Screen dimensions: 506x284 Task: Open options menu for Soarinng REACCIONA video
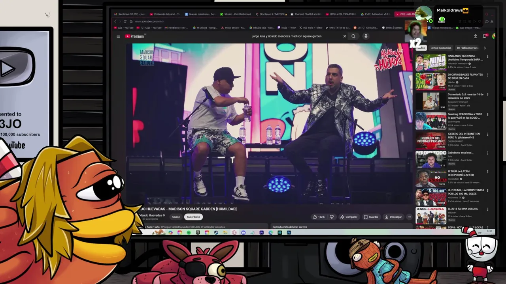point(487,114)
